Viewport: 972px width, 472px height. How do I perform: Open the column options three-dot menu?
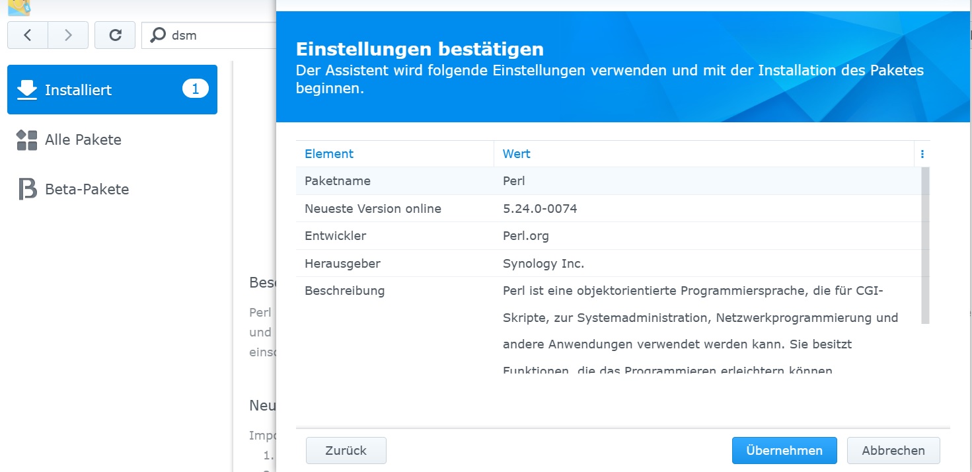[x=922, y=154]
